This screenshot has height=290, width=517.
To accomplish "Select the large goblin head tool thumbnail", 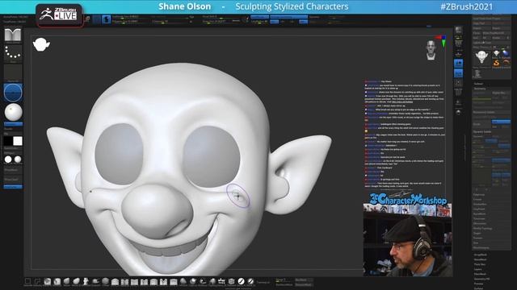I will pos(481,57).
